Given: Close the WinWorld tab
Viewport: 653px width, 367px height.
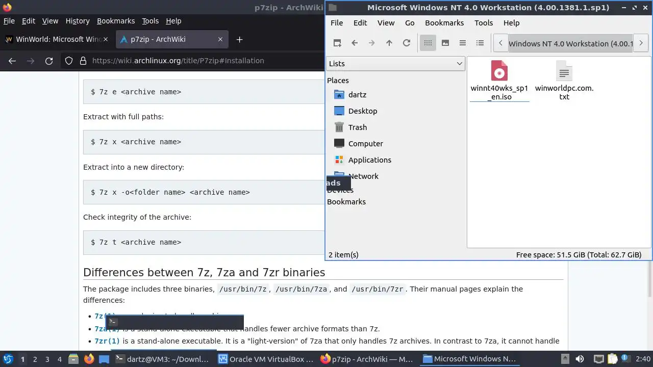Looking at the screenshot, I should coord(106,39).
